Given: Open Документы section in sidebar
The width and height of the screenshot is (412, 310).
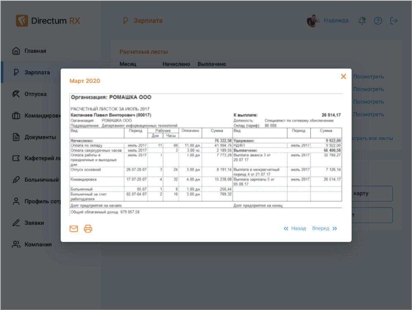Looking at the screenshot, I should pyautogui.click(x=40, y=137).
